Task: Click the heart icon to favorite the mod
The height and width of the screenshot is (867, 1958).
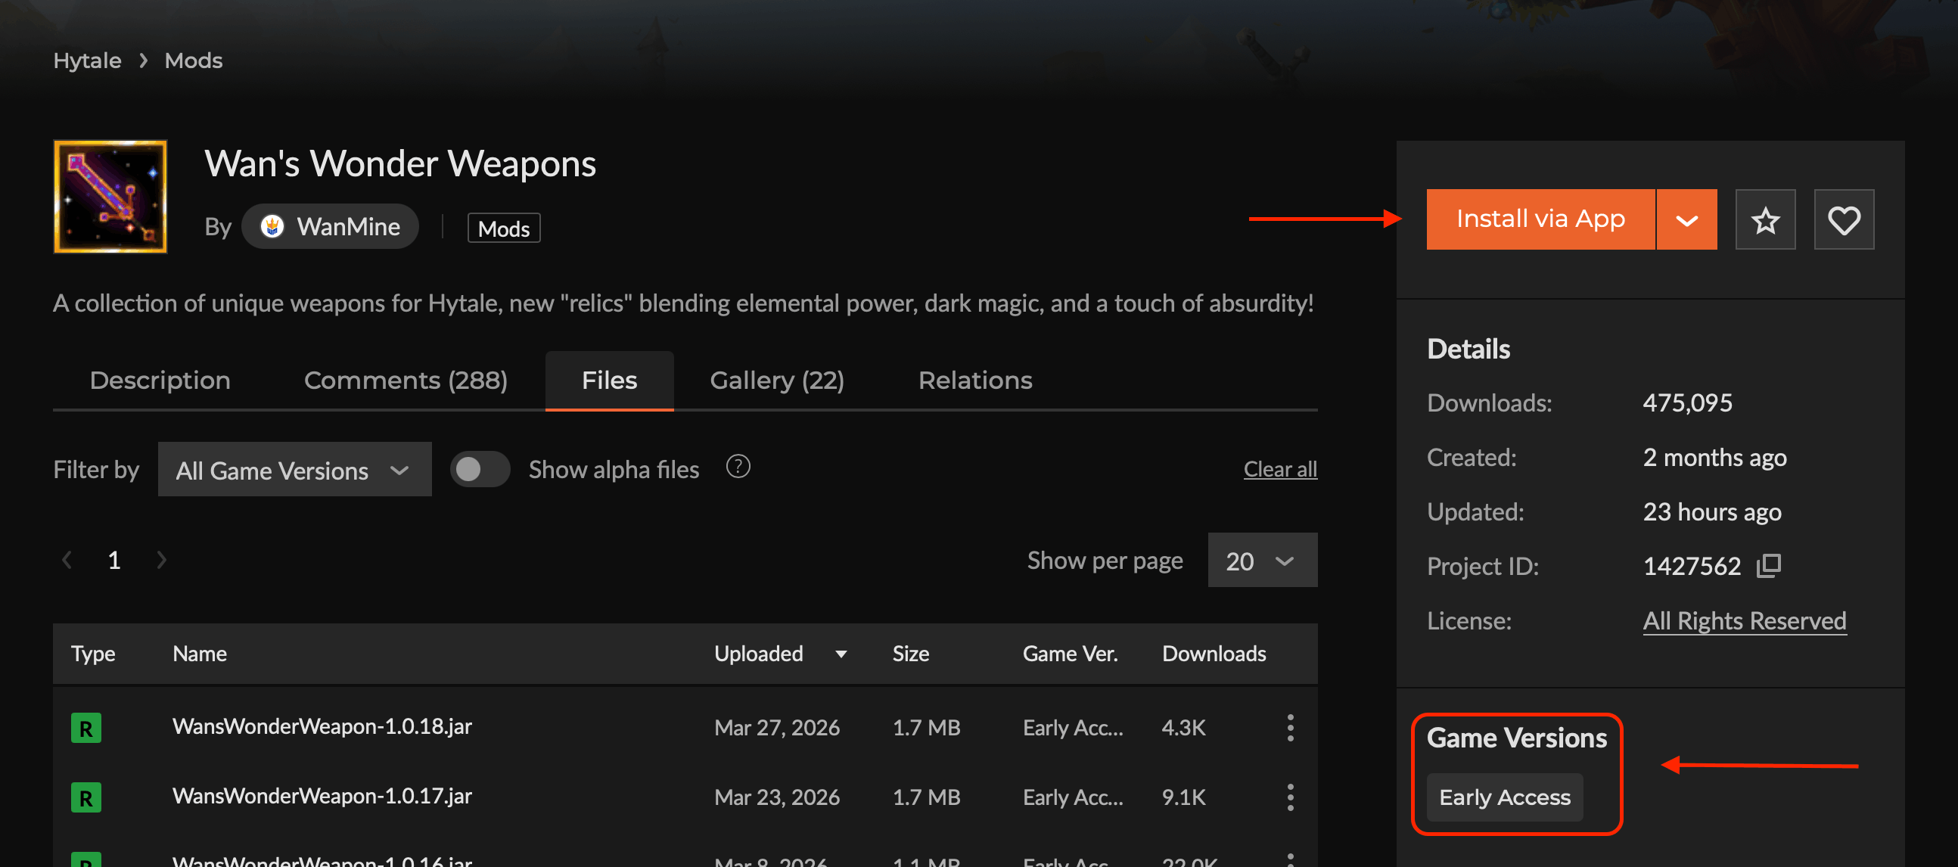Action: pos(1843,219)
